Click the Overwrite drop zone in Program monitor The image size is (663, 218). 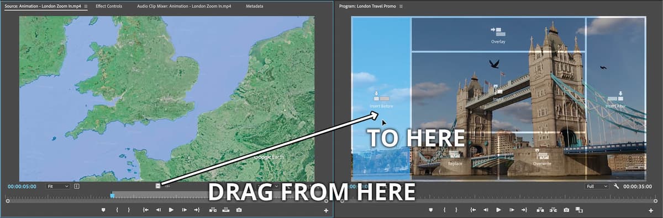click(x=542, y=157)
